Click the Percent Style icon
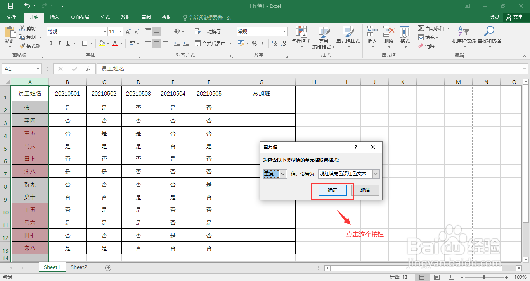The image size is (530, 281). pos(255,44)
